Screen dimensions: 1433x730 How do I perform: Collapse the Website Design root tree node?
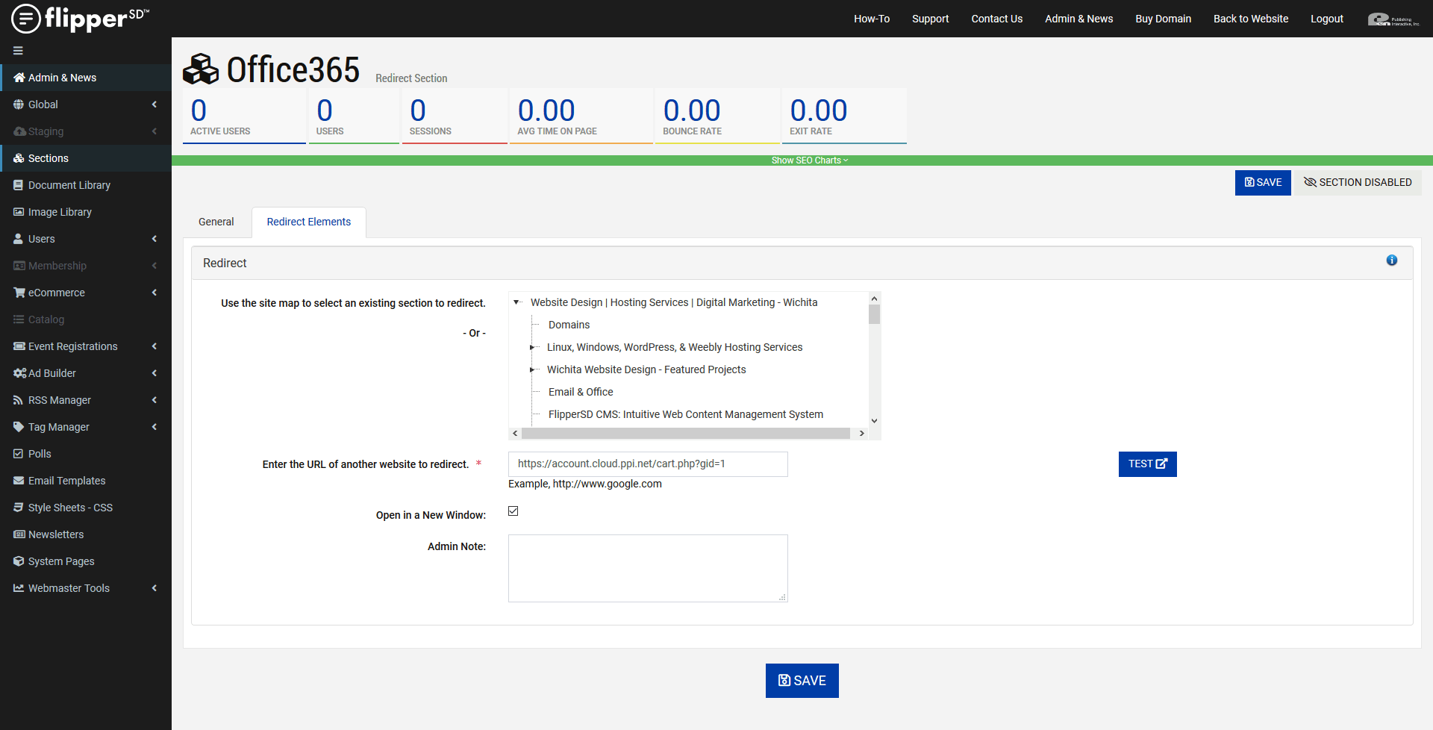516,302
